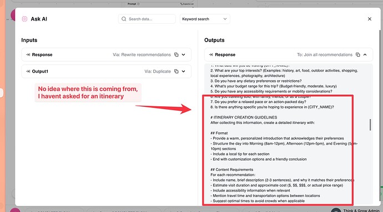
Task: Click the dietary preferences question line
Action: (x=256, y=81)
